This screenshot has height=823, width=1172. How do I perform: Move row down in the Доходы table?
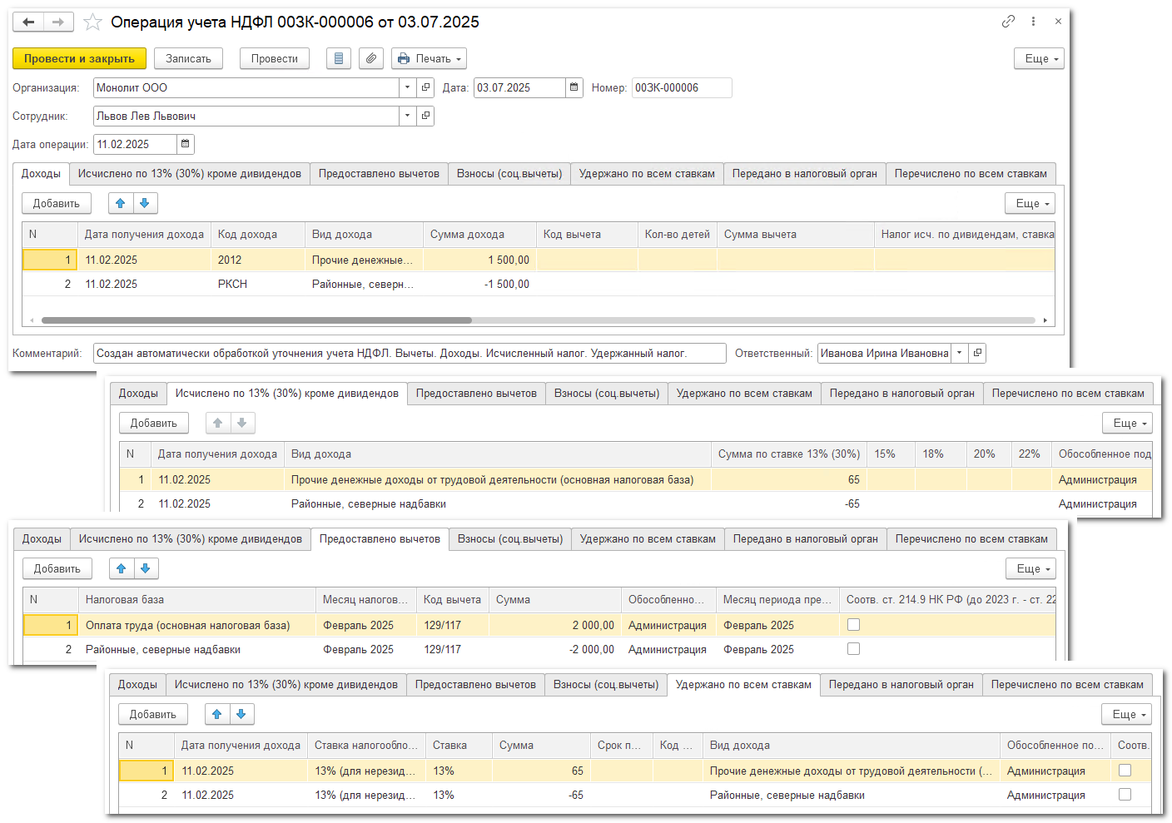[145, 203]
